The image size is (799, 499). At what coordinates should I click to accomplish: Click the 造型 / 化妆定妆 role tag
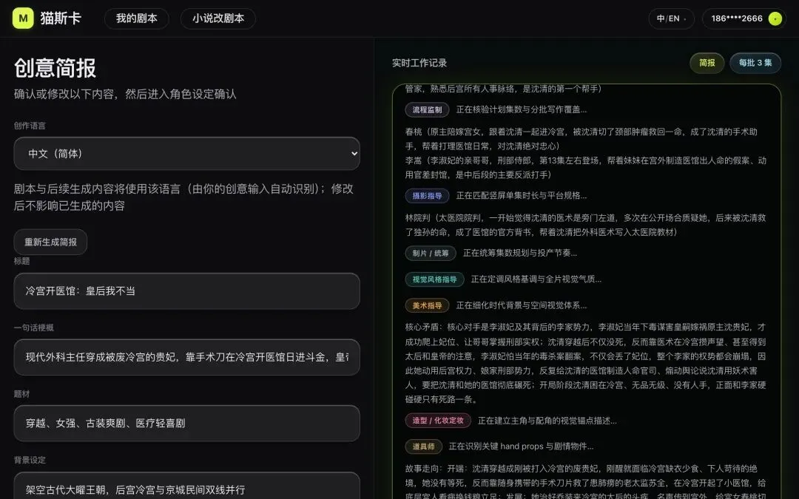[x=438, y=421]
